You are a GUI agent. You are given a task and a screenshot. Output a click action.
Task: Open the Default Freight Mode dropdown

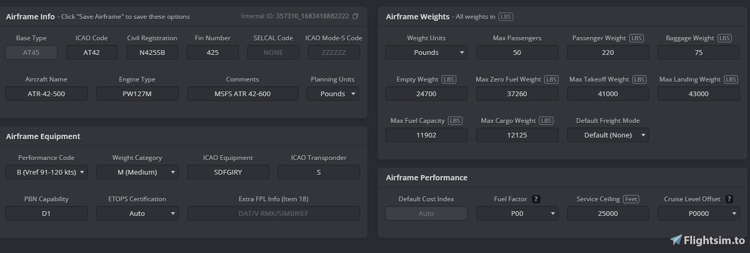pos(608,135)
